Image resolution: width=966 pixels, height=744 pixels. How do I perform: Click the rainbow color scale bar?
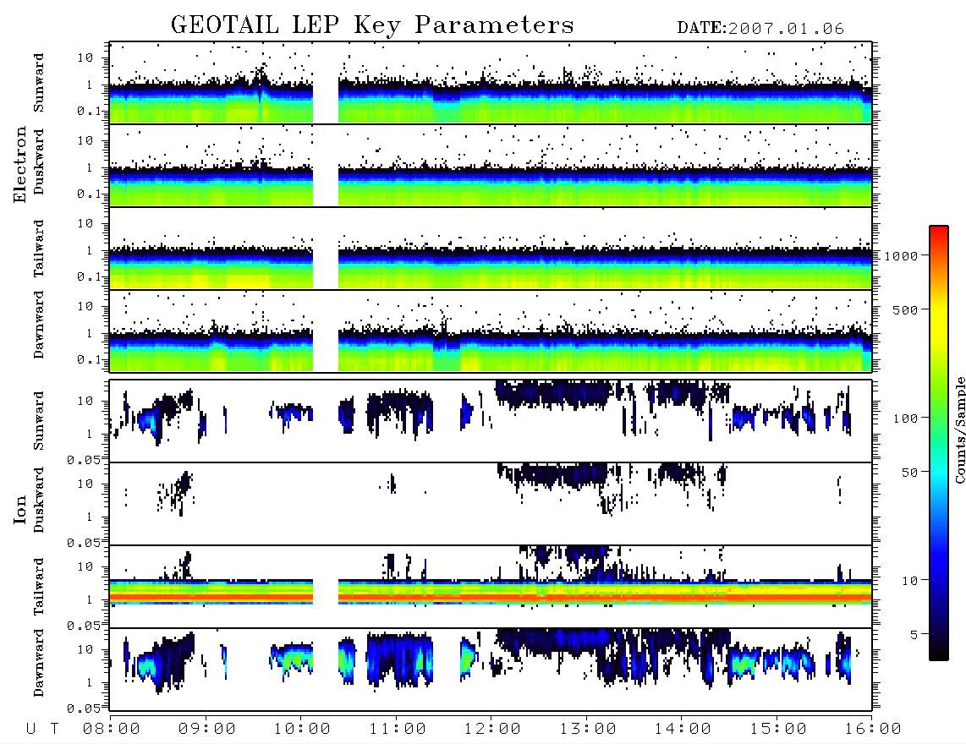coord(939,443)
